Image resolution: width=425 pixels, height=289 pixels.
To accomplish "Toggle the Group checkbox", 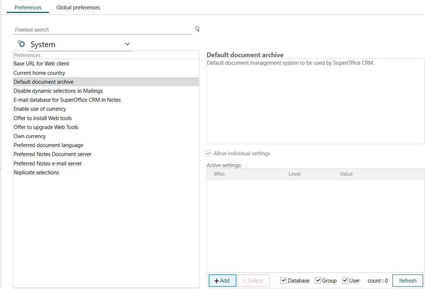I will tap(318, 281).
